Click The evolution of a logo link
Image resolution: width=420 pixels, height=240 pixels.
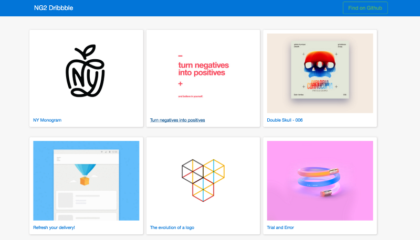(x=172, y=227)
